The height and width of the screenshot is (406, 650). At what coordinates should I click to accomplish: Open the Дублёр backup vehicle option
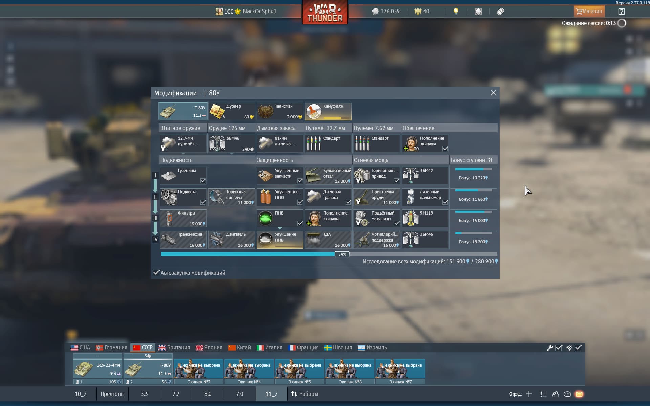coord(231,111)
